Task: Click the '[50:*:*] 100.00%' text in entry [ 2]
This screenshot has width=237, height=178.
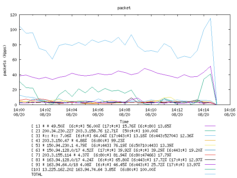Action: (x=140, y=131)
